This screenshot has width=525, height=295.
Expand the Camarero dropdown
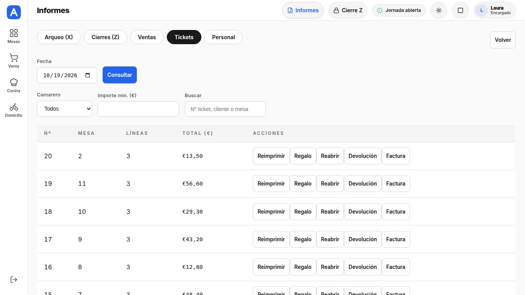[65, 109]
